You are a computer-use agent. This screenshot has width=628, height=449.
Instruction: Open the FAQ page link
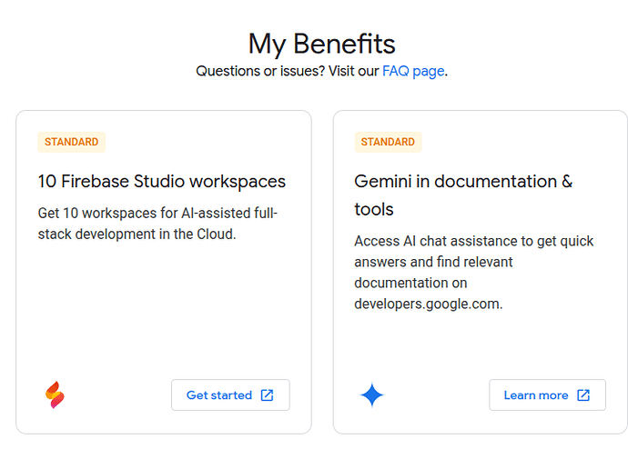pos(413,71)
